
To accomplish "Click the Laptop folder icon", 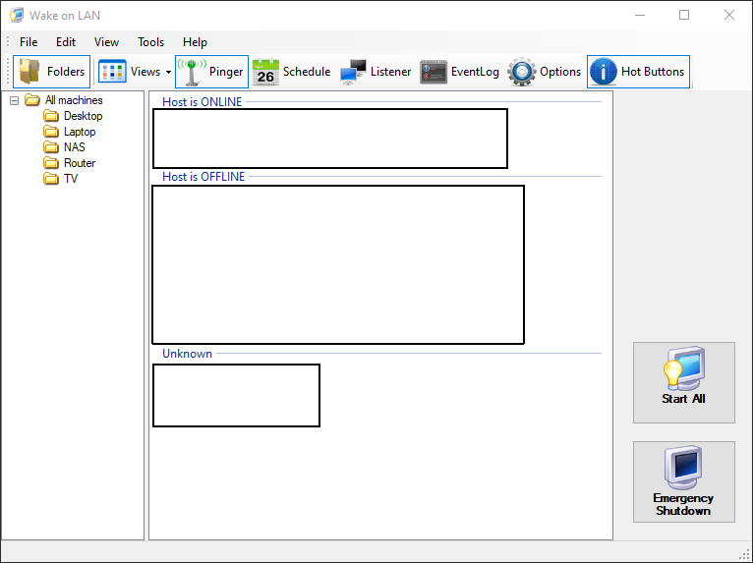I will pos(51,132).
